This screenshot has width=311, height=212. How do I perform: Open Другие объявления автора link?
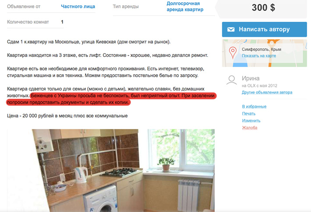click(267, 92)
